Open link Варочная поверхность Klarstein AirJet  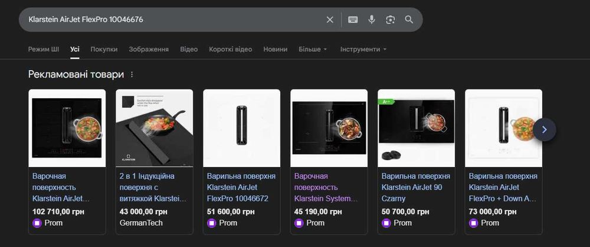[x=61, y=187]
